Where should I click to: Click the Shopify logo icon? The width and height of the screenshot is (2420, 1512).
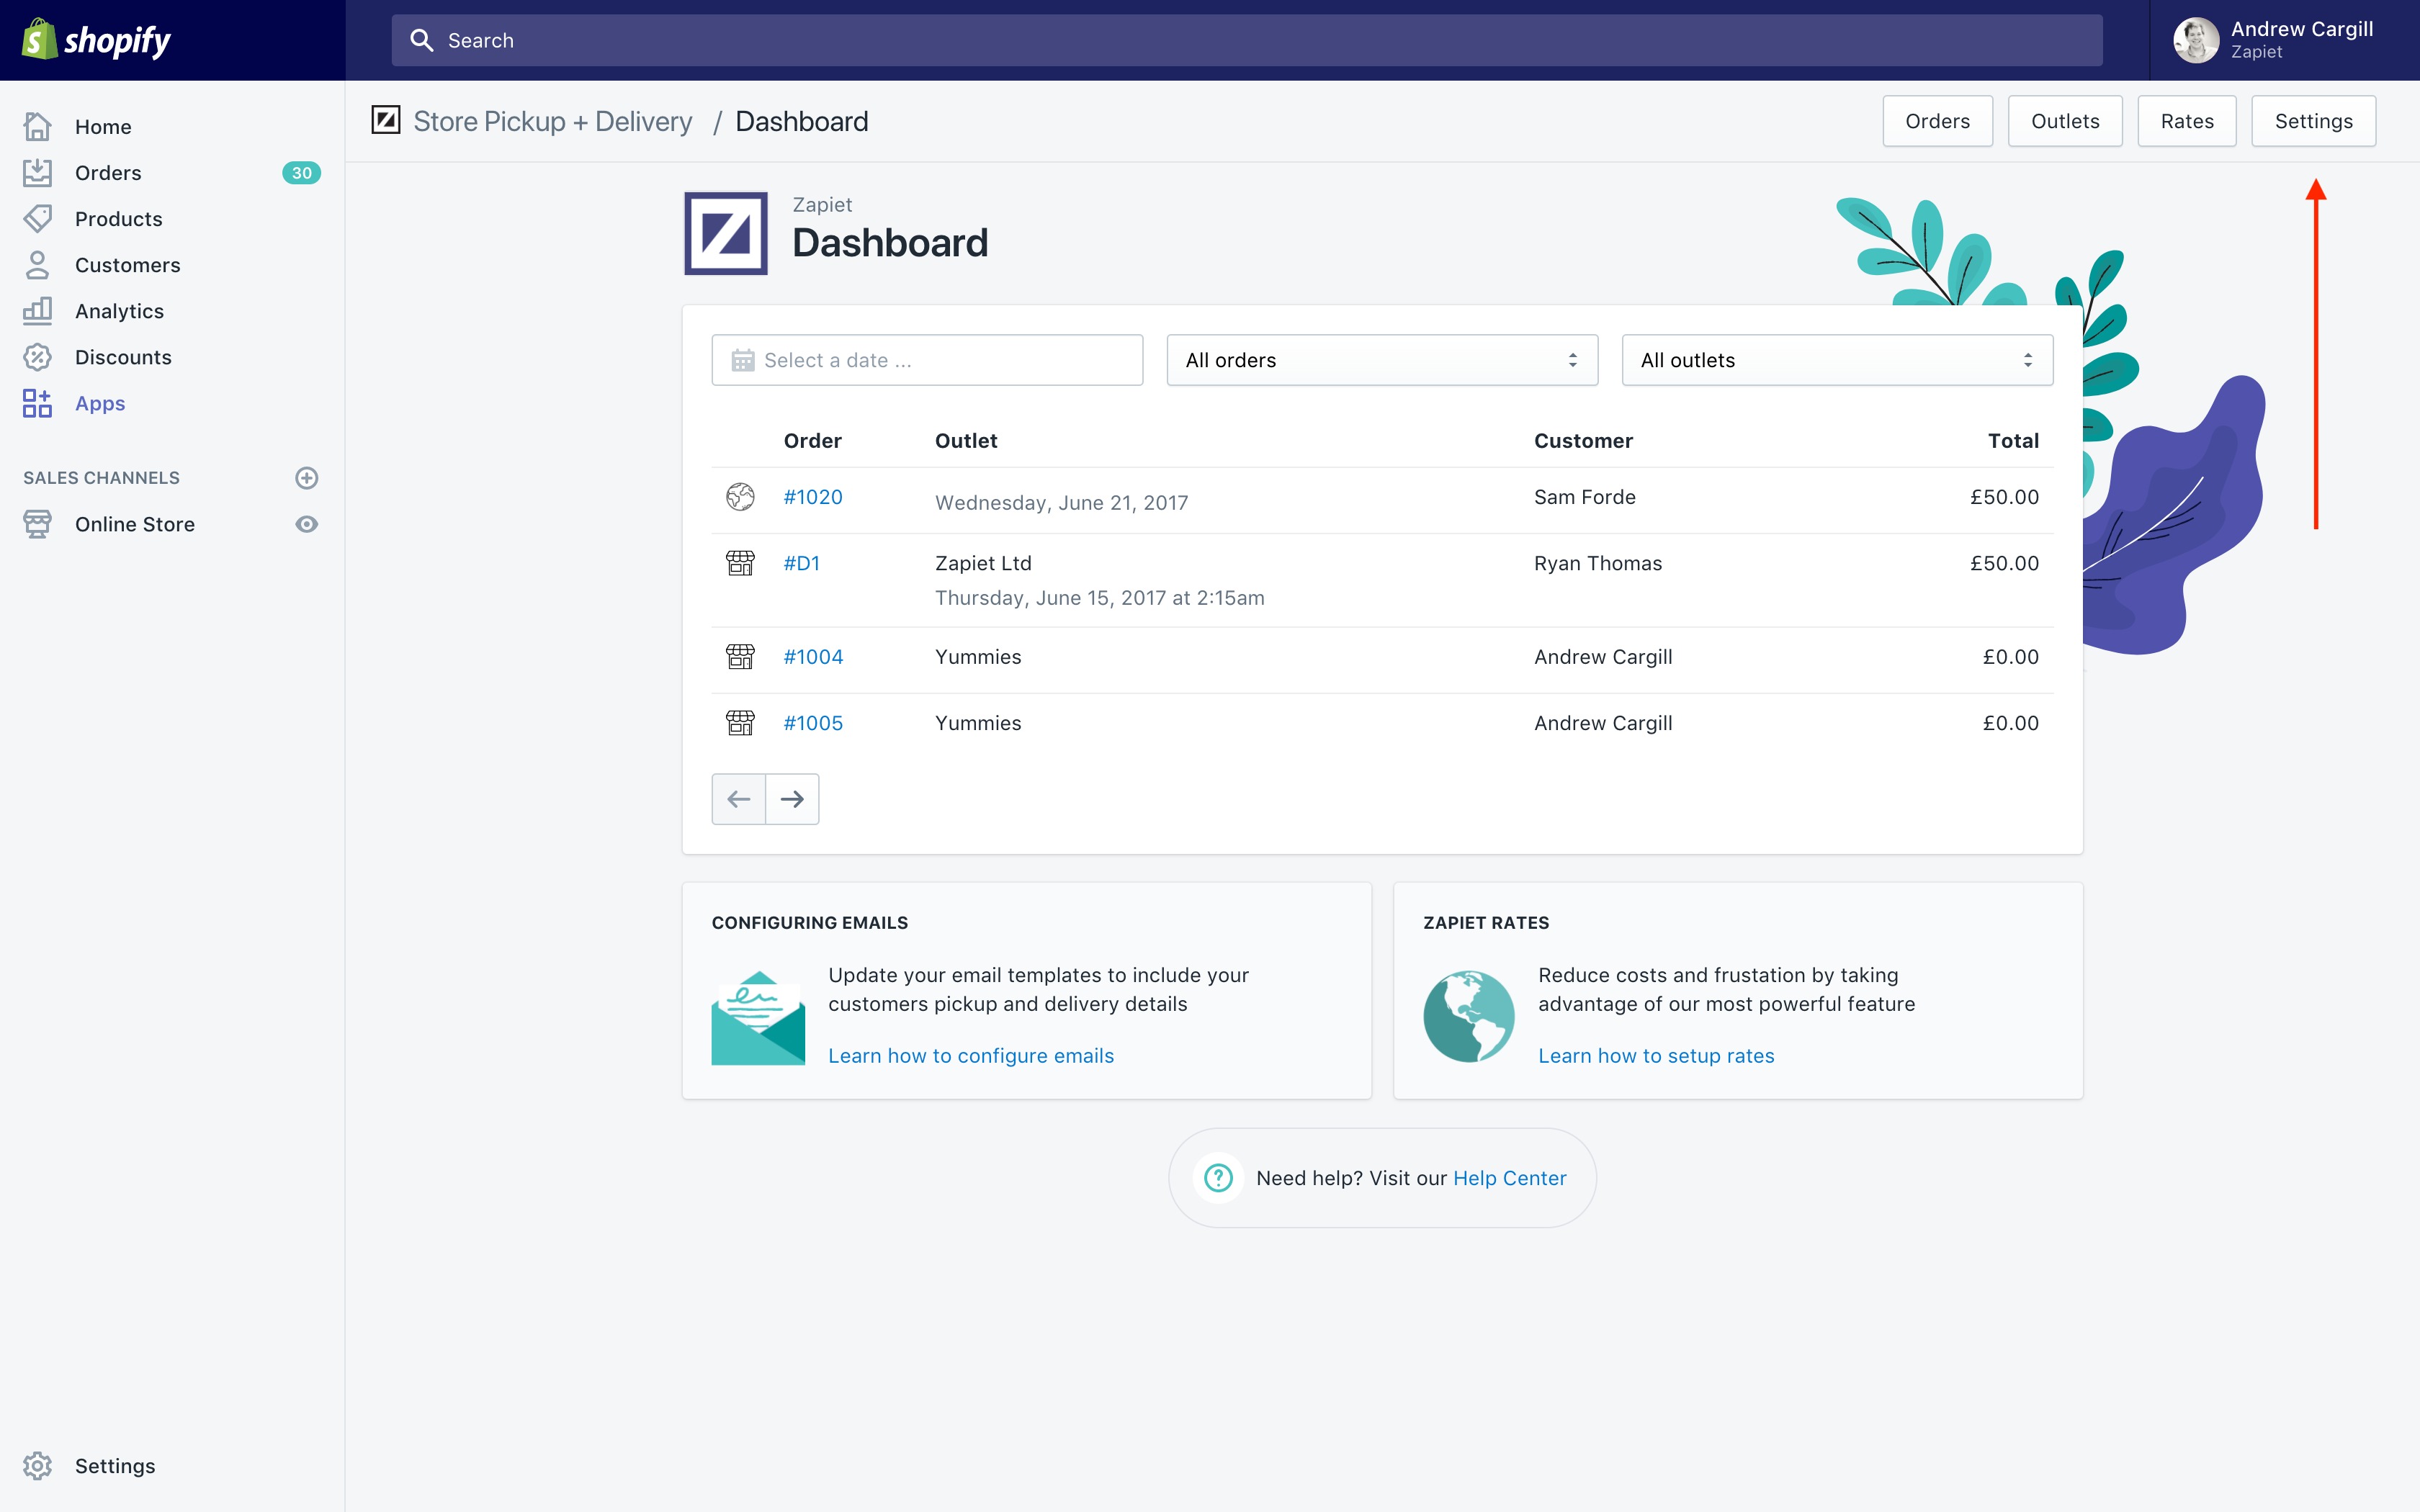pyautogui.click(x=40, y=40)
